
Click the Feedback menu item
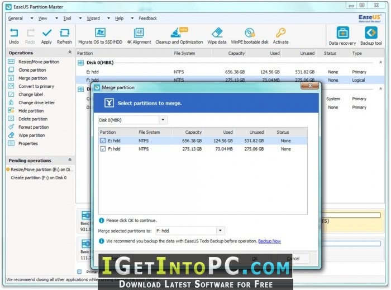click(x=147, y=18)
